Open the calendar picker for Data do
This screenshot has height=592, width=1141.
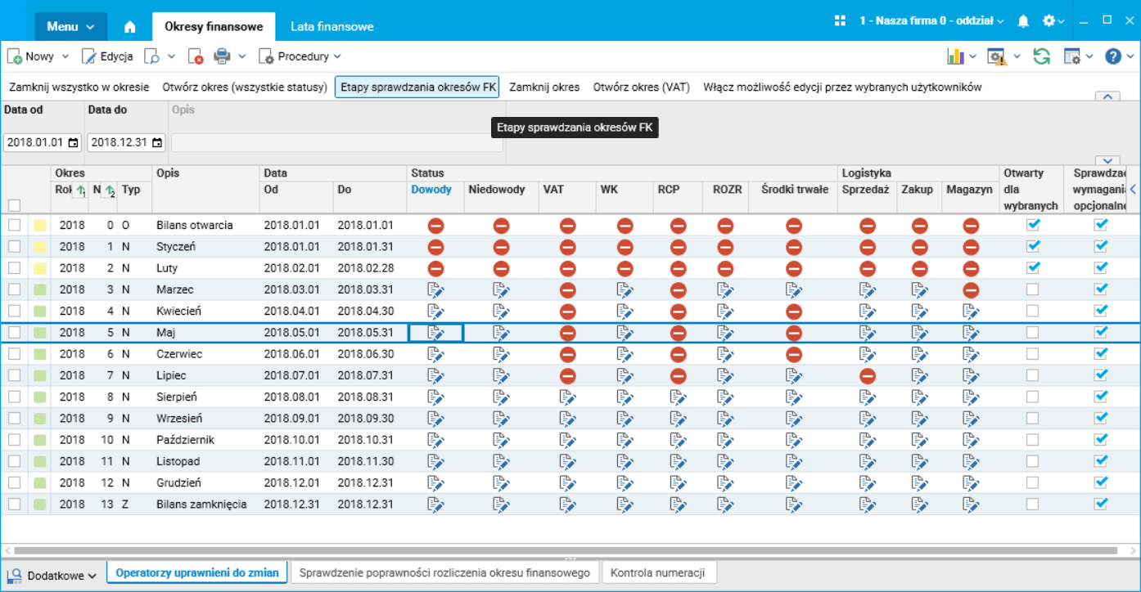(157, 142)
